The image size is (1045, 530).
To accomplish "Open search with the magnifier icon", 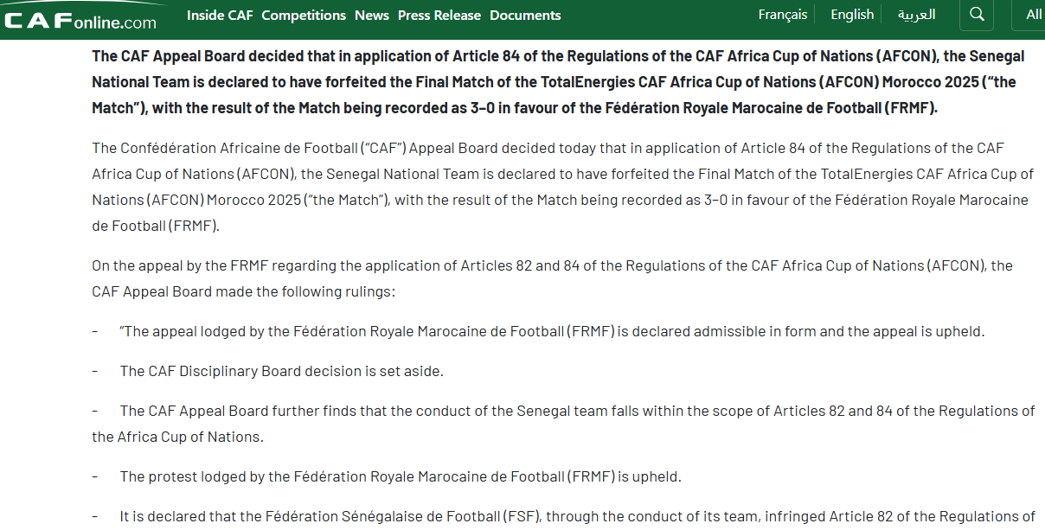I will [x=977, y=15].
